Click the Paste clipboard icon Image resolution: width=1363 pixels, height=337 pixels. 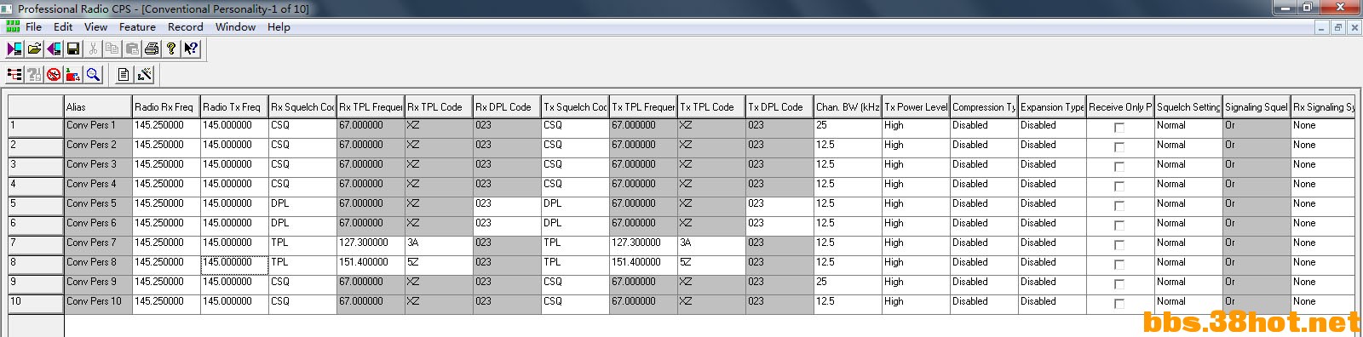(x=132, y=49)
